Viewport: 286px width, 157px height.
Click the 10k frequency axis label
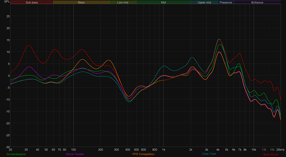point(254,150)
